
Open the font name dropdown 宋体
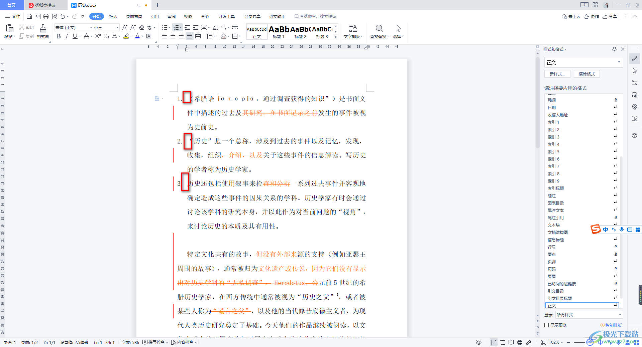tap(91, 27)
